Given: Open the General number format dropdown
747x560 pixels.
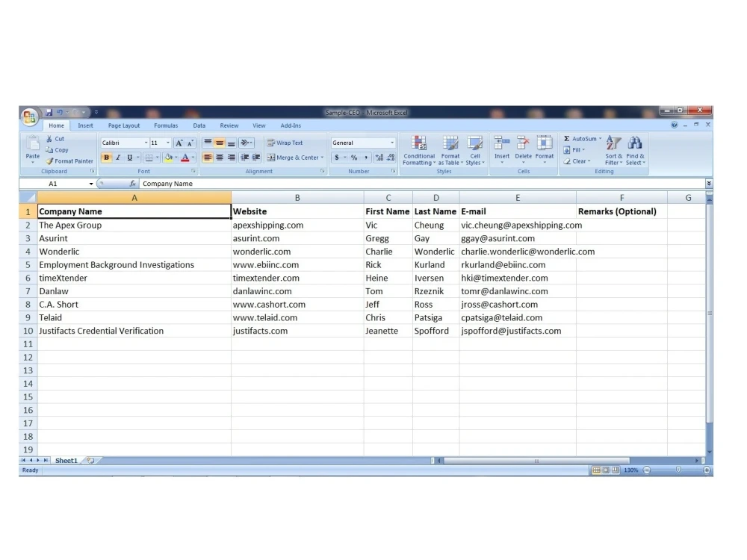Looking at the screenshot, I should coord(392,143).
